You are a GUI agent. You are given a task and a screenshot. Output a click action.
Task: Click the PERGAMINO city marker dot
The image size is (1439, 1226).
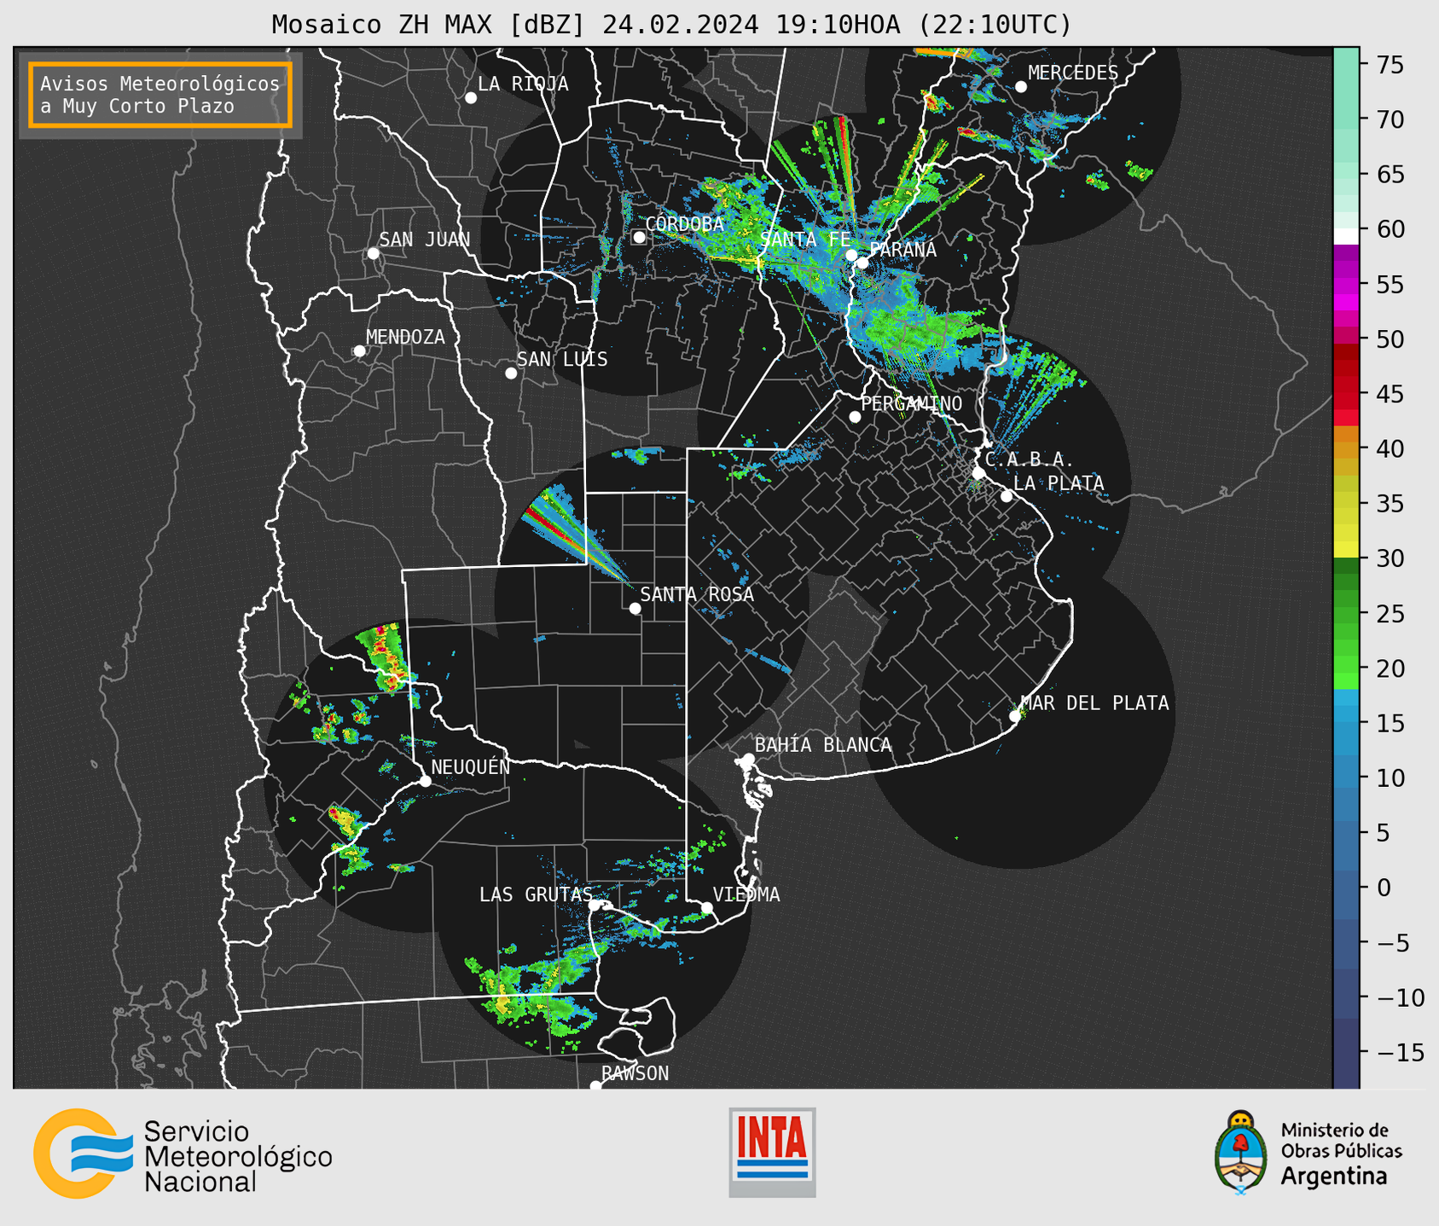click(855, 417)
